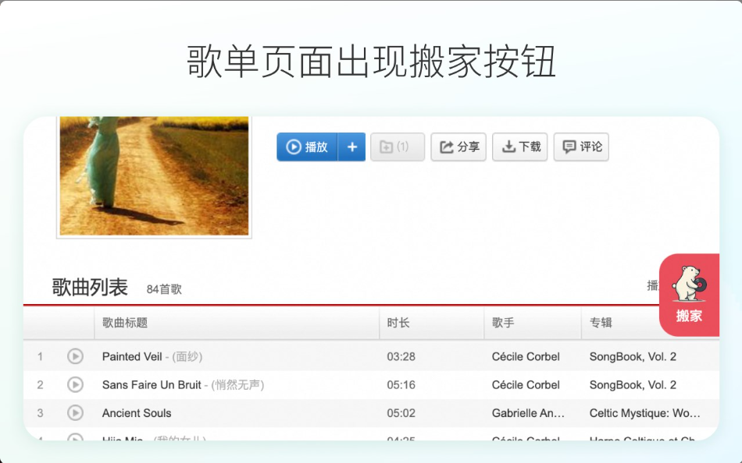Sort the list by the 专辑 column

[599, 323]
